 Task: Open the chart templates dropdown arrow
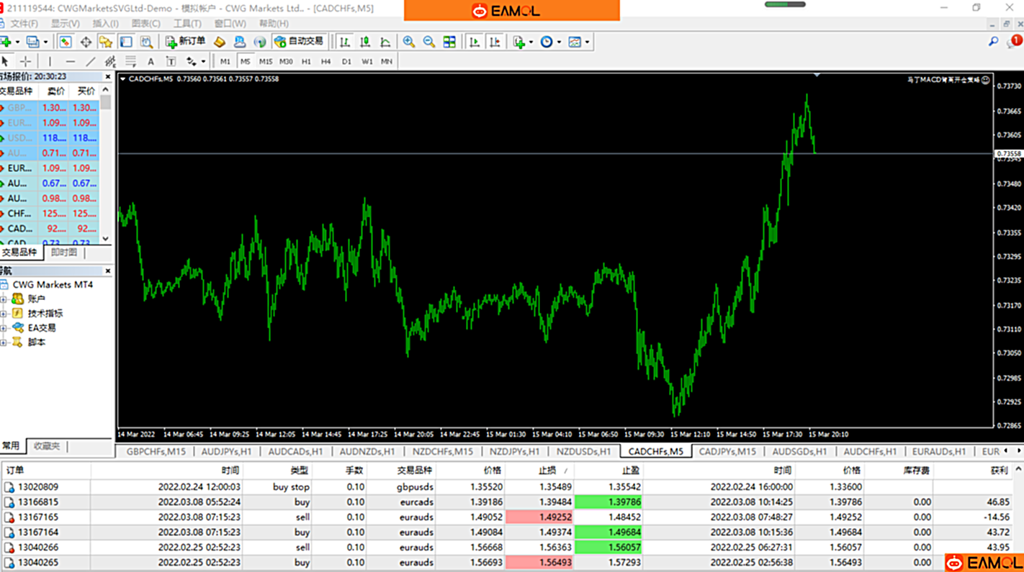pyautogui.click(x=588, y=42)
